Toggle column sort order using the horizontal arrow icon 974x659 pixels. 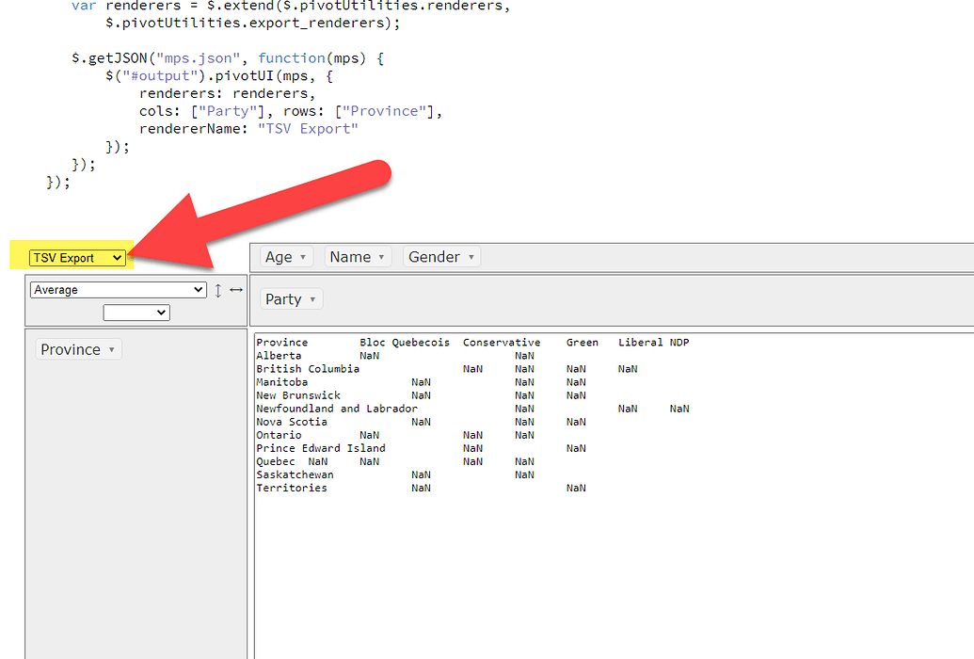coord(235,289)
